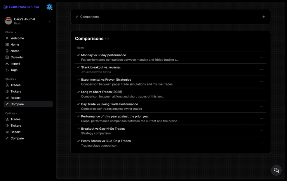Viewport: 287px width, 181px height.
Task: Click the TraderInsight.Pro logo
Action: tap(21, 7)
